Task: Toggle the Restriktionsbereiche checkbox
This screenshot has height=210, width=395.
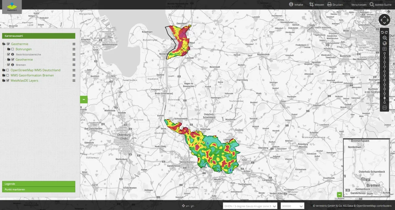Action: pos(9,54)
